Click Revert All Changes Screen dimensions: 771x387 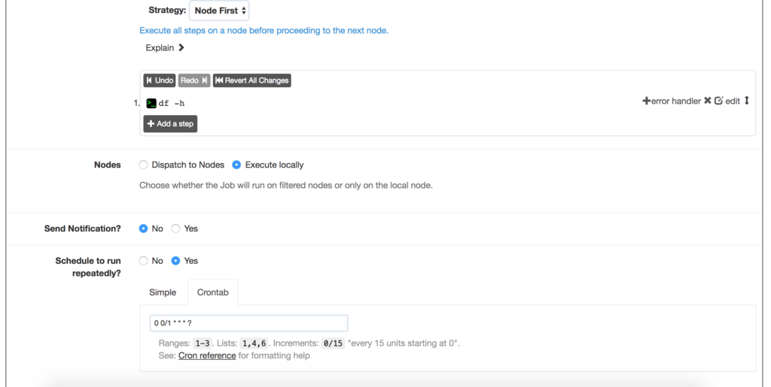[x=251, y=80]
